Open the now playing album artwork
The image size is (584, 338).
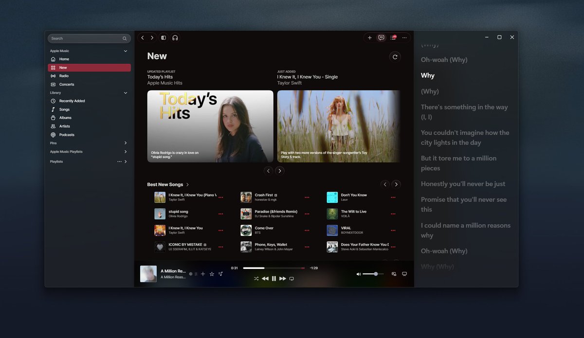tap(148, 274)
